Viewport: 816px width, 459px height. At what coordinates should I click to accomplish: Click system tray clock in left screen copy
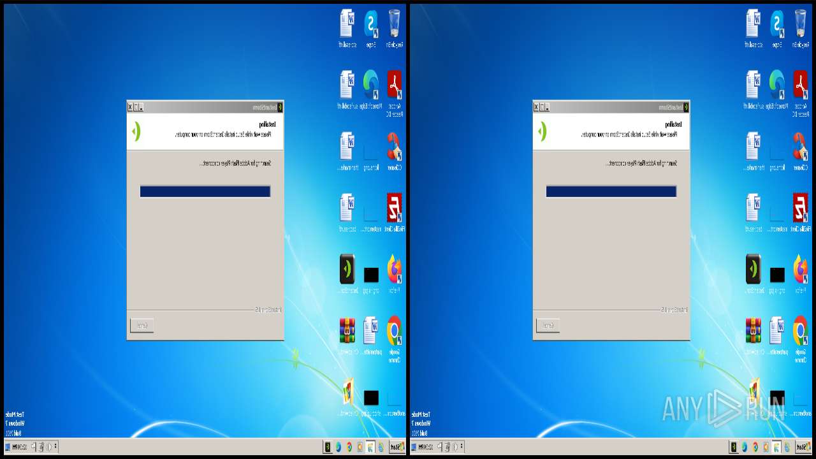point(20,447)
